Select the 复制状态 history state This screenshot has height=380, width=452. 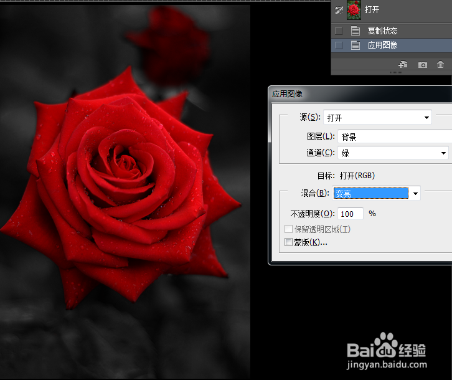[392, 31]
